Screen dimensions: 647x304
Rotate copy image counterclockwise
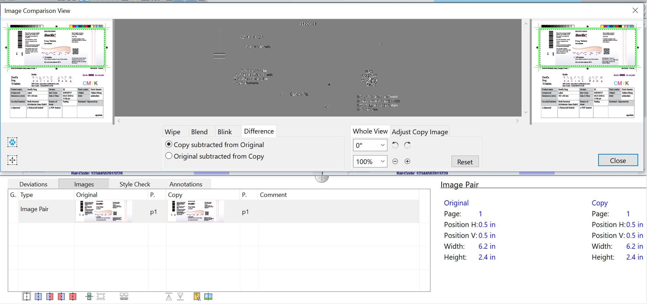point(395,145)
